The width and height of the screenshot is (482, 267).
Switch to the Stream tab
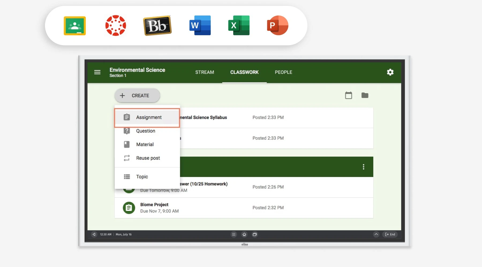pyautogui.click(x=205, y=72)
